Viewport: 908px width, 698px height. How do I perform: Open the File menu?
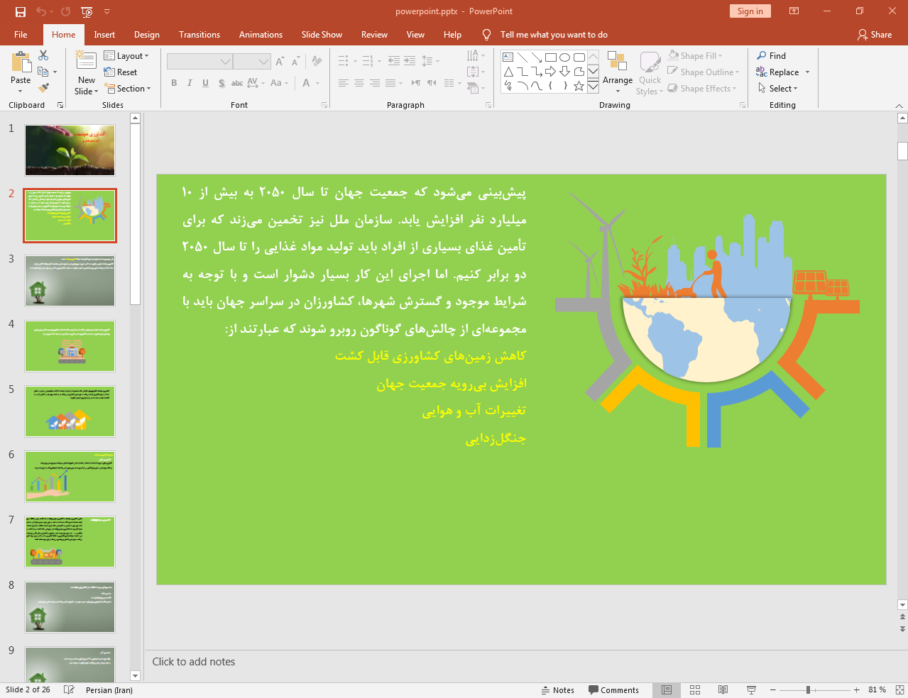coord(21,34)
